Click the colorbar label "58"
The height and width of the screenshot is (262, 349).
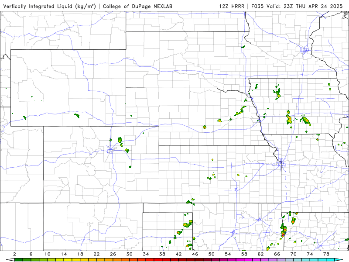click(x=244, y=254)
